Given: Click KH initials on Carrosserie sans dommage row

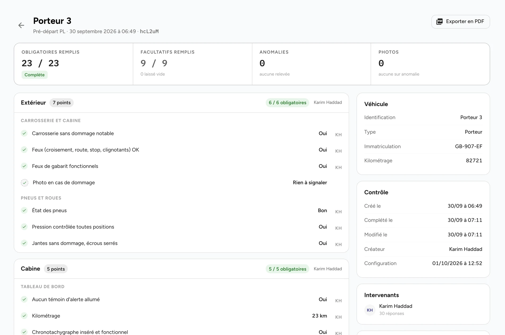Looking at the screenshot, I should click(x=338, y=135).
